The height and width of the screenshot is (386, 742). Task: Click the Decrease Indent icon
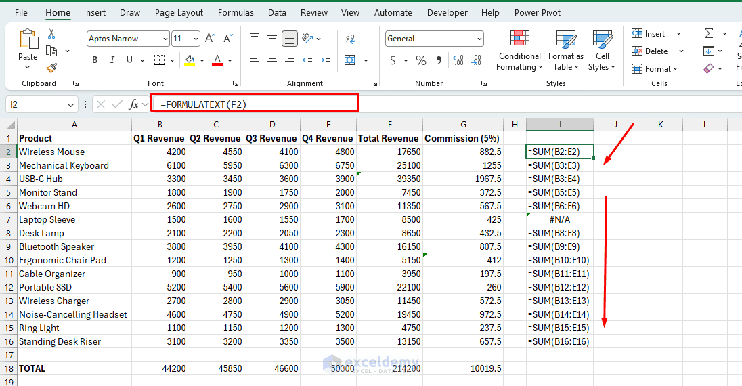pos(307,60)
